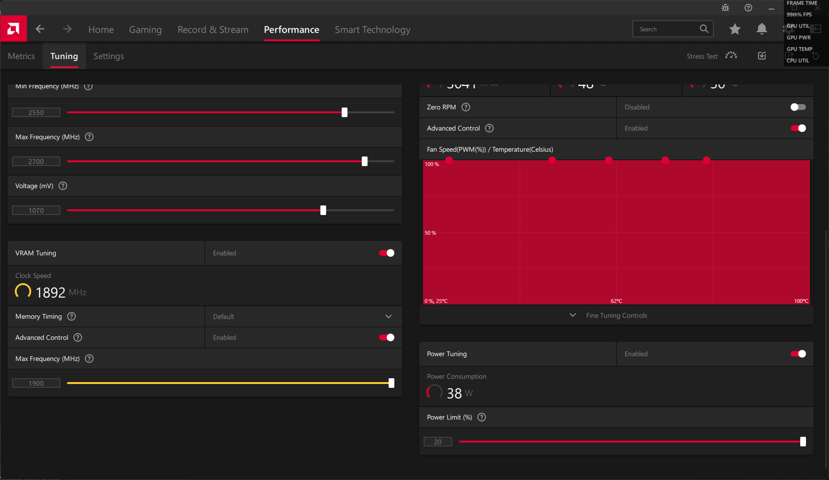Expand the Fine Tuning Controls section
This screenshot has width=829, height=480.
pos(616,315)
